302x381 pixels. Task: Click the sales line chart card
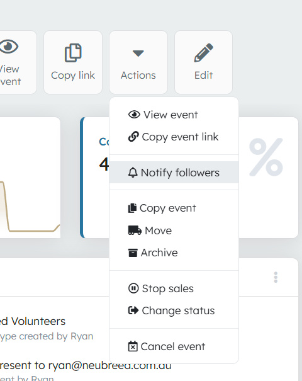point(30,178)
